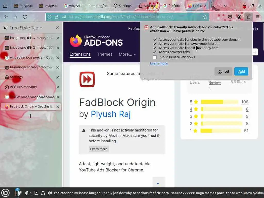Image resolution: width=264 pixels, height=198 pixels.
Task: Expand the Tree Style Tab sidebar switcher
Action: click(x=26, y=28)
